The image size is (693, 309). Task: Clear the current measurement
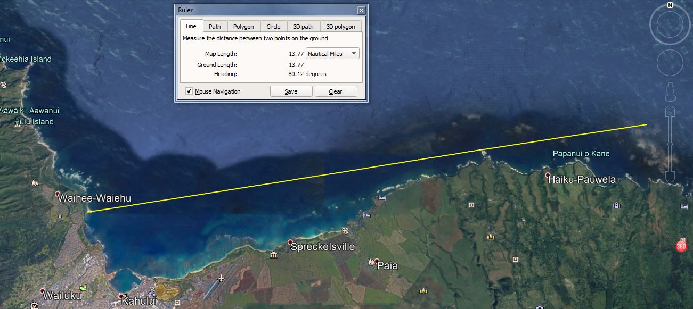click(x=336, y=91)
